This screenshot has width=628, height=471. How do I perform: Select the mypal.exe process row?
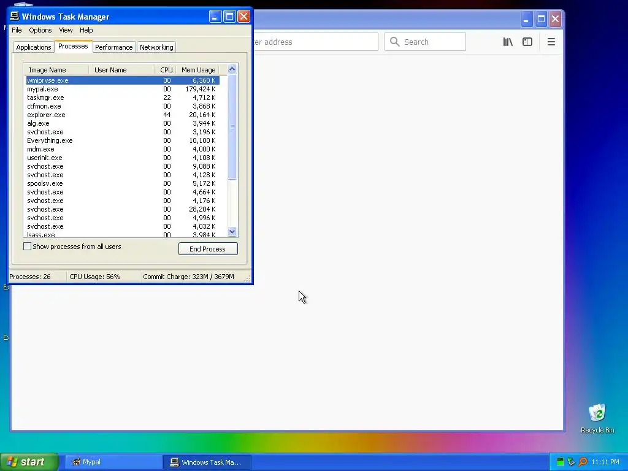click(122, 89)
